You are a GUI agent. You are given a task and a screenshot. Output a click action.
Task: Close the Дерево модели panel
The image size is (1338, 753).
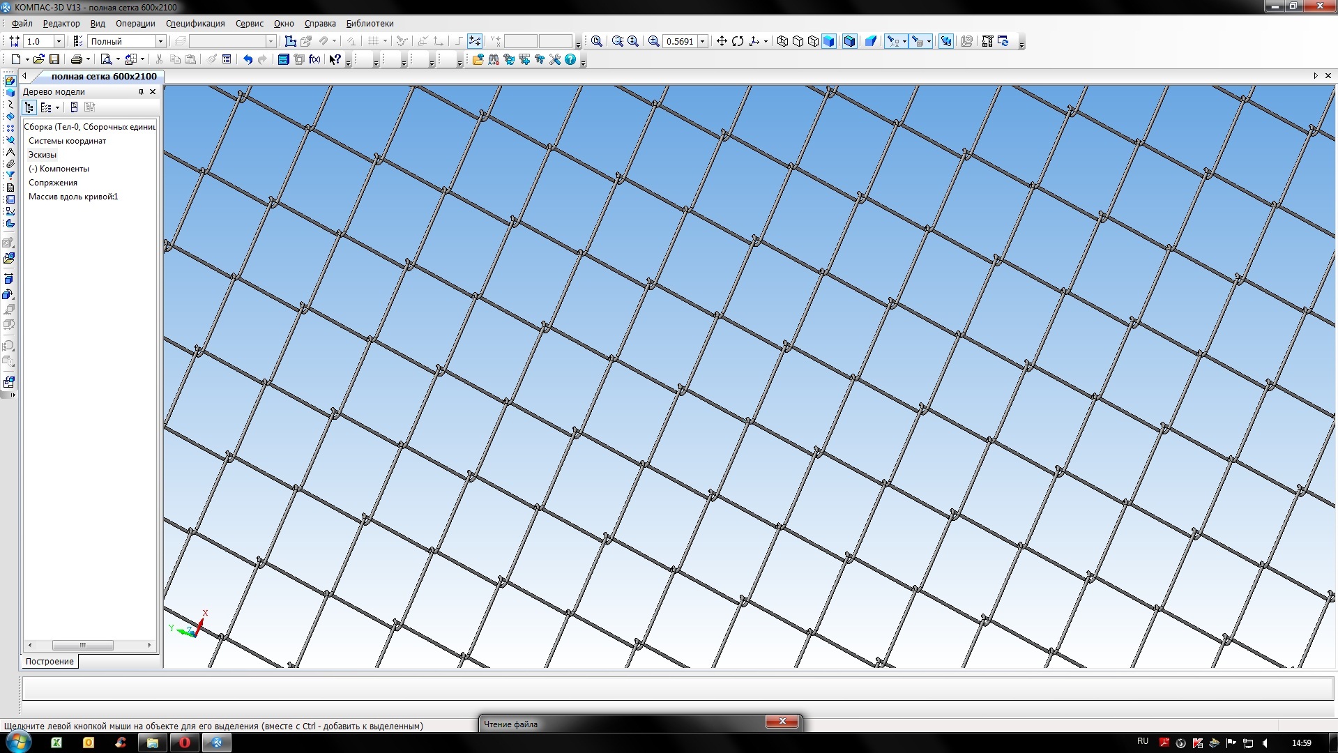click(153, 92)
